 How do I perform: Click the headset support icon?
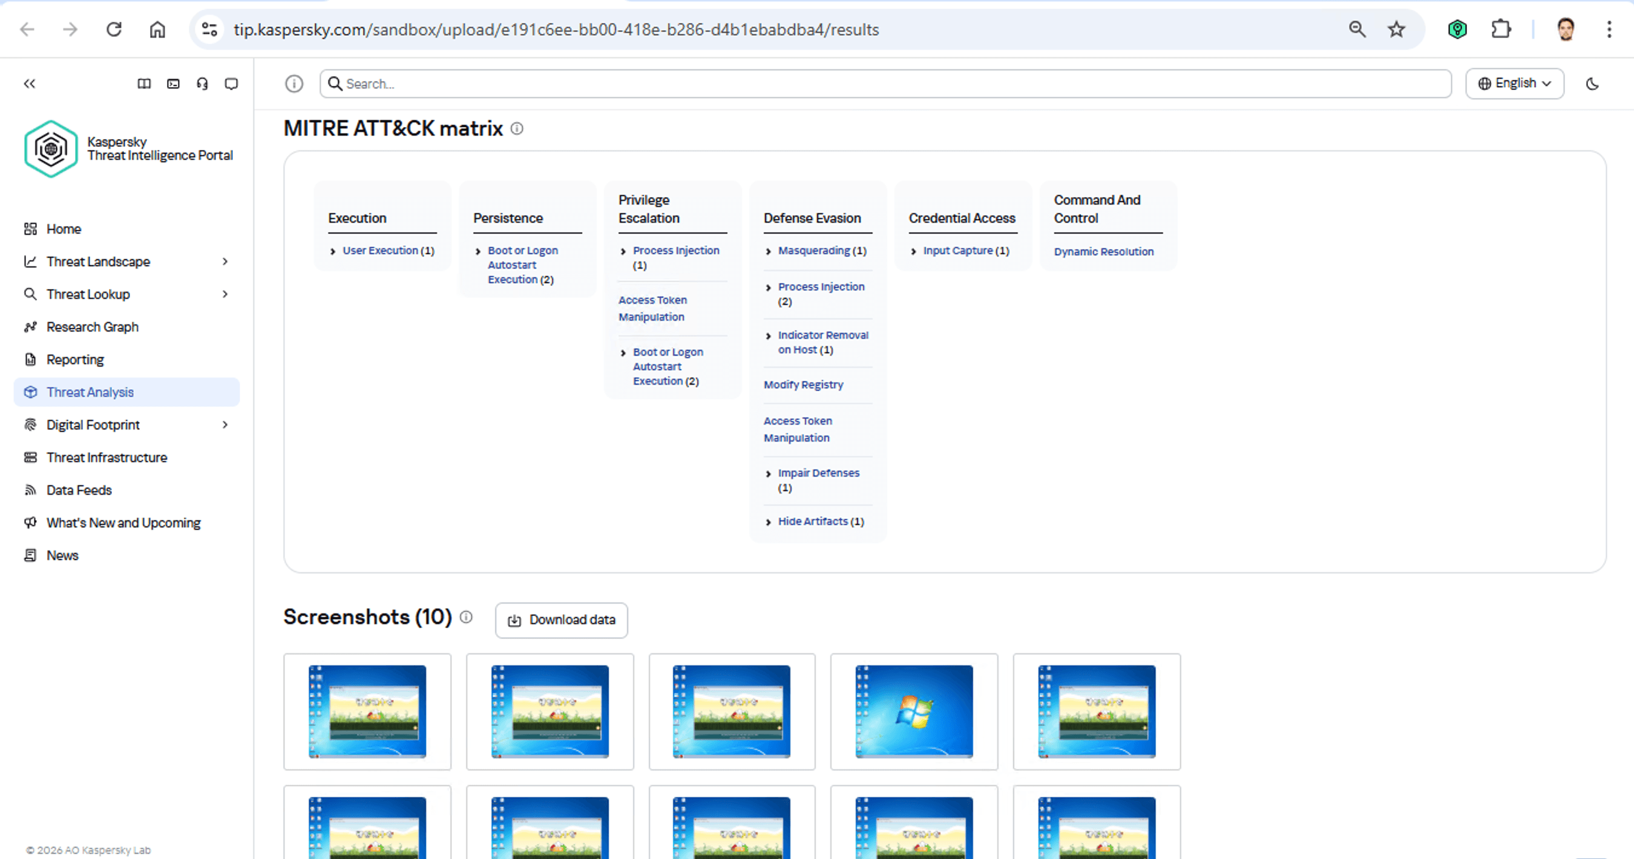[202, 83]
